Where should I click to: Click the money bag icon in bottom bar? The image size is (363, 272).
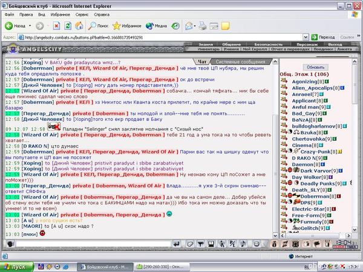coord(274,244)
